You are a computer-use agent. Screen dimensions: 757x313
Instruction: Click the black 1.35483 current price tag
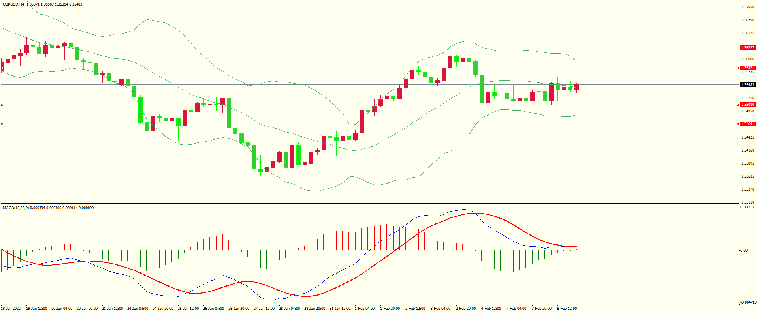[747, 85]
